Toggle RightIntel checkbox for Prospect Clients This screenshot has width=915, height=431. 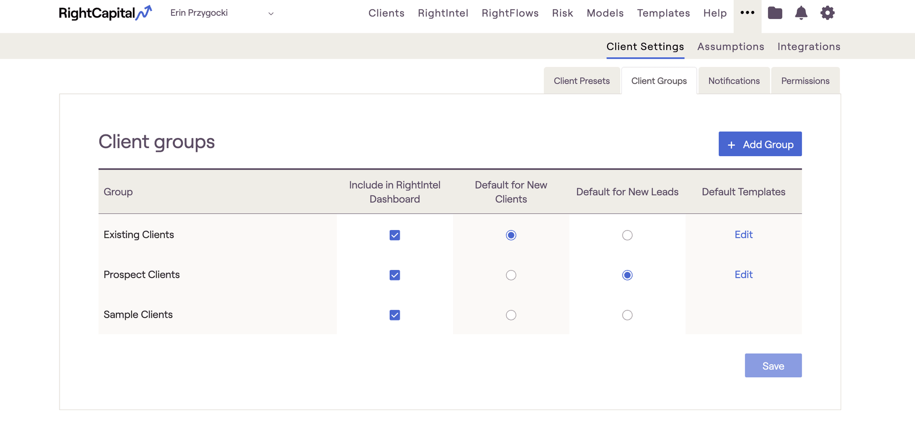point(395,275)
